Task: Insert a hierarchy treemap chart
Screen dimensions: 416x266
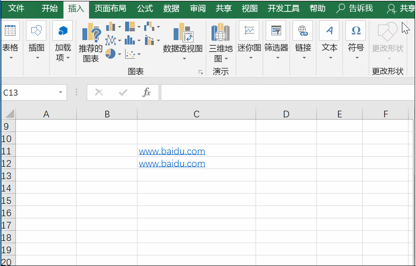Action: 130,26
